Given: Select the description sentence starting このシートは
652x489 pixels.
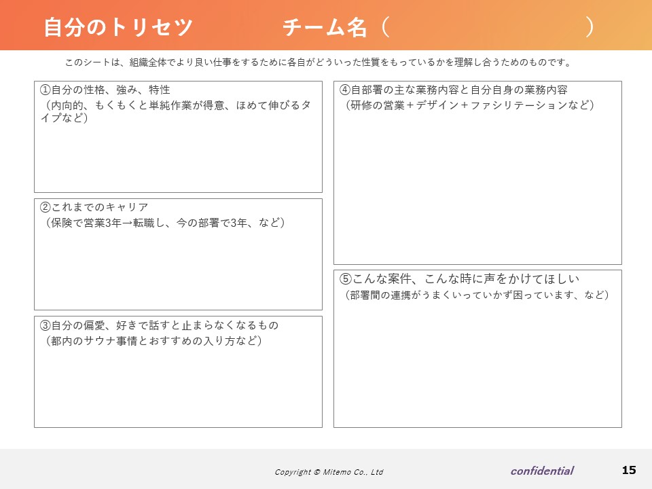Looking at the screenshot, I should pos(319,62).
